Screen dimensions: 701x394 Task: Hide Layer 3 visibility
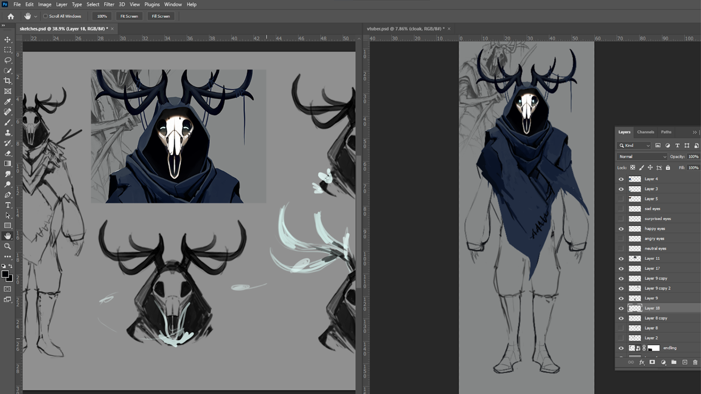621,189
